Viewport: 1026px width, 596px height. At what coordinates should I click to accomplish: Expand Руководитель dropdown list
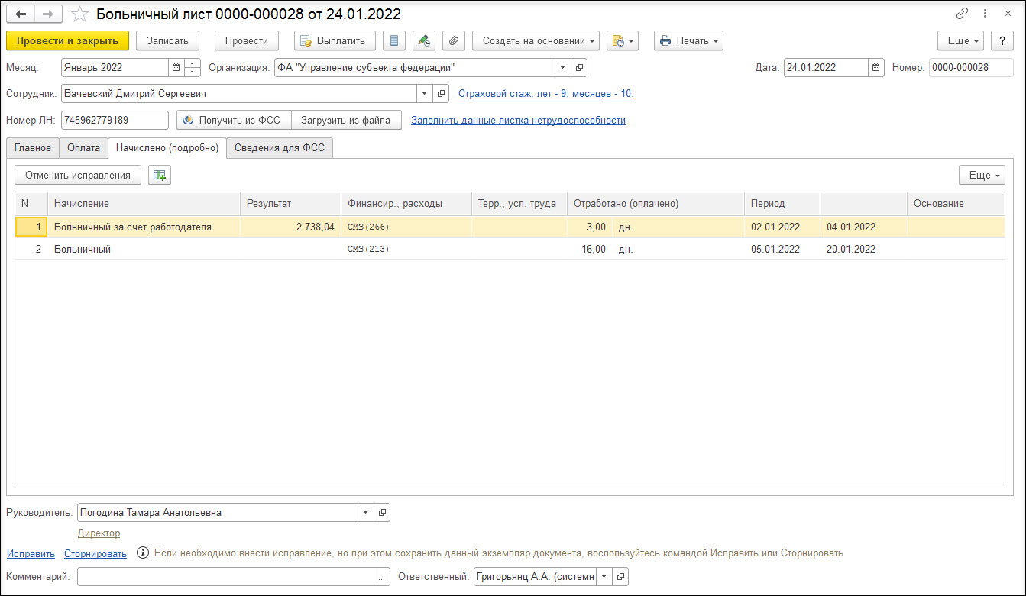[x=365, y=513]
